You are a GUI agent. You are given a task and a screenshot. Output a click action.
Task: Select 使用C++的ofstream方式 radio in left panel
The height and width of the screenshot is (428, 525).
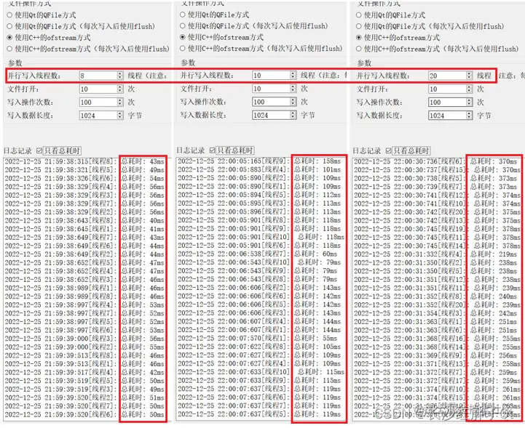[9, 37]
